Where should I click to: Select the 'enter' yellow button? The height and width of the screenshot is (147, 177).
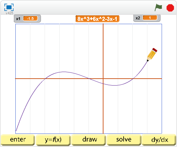18,140
